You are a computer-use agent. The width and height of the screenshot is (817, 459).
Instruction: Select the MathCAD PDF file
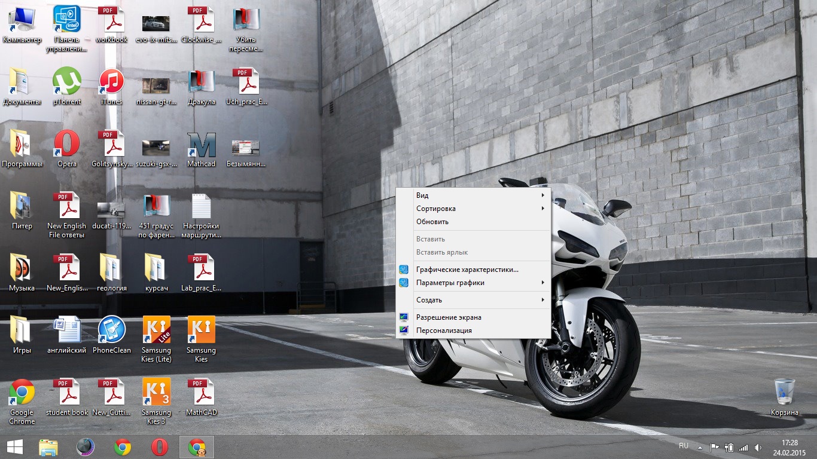coord(202,399)
